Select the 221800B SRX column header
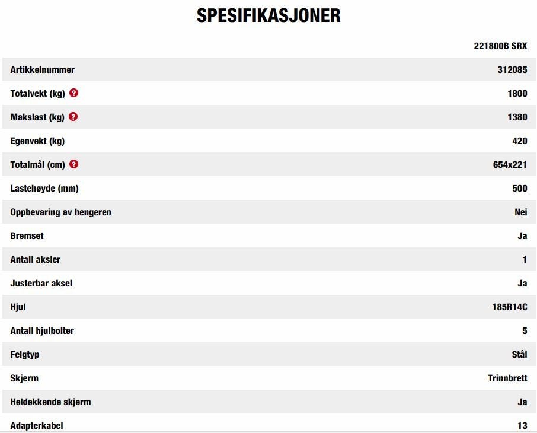This screenshot has height=433, width=537. pos(500,46)
